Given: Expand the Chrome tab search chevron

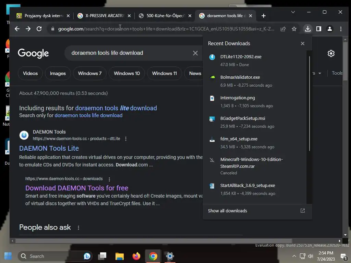Looking at the screenshot, I should pos(293,12).
